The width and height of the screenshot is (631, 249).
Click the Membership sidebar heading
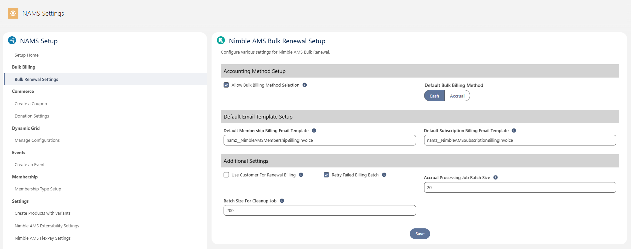coord(25,177)
